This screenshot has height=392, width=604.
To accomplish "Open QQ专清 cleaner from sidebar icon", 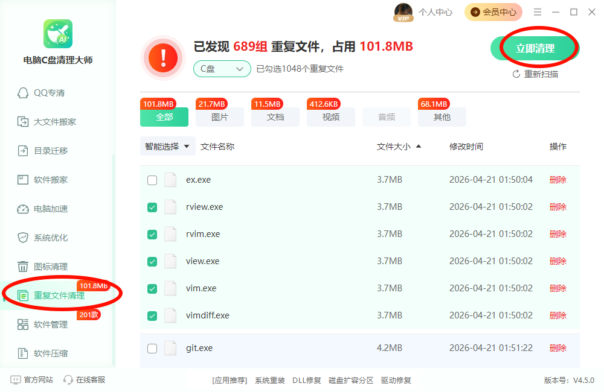I will pyautogui.click(x=23, y=93).
